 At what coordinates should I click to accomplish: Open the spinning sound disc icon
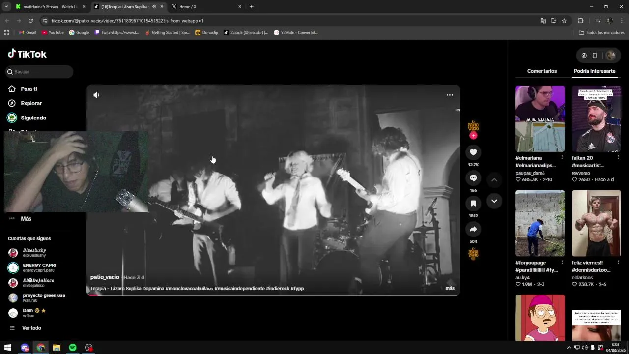pyautogui.click(x=473, y=254)
